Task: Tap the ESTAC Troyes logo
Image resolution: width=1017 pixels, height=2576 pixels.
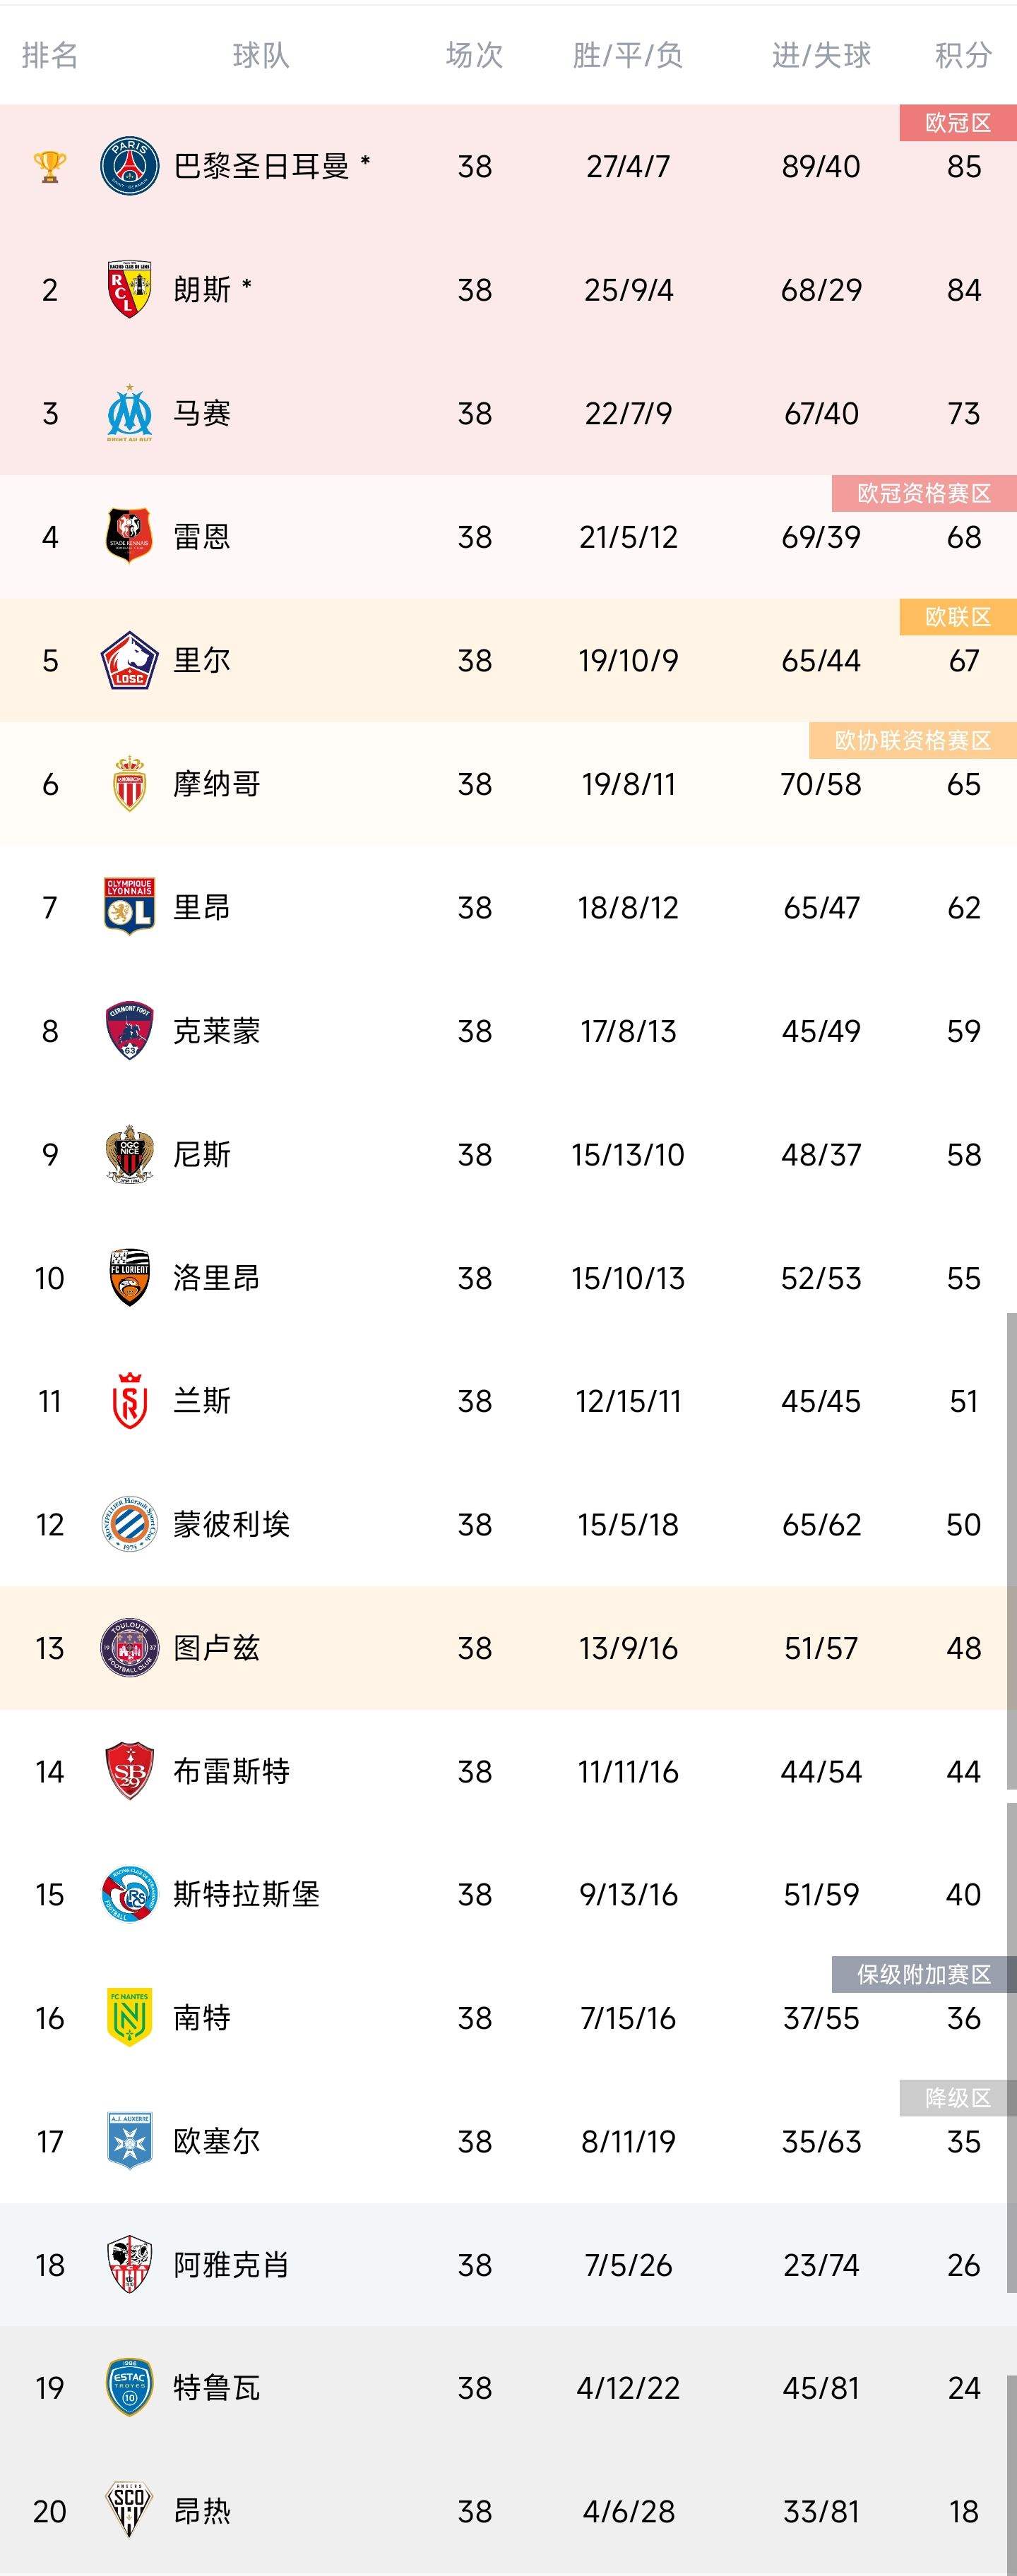Action: (x=129, y=2388)
